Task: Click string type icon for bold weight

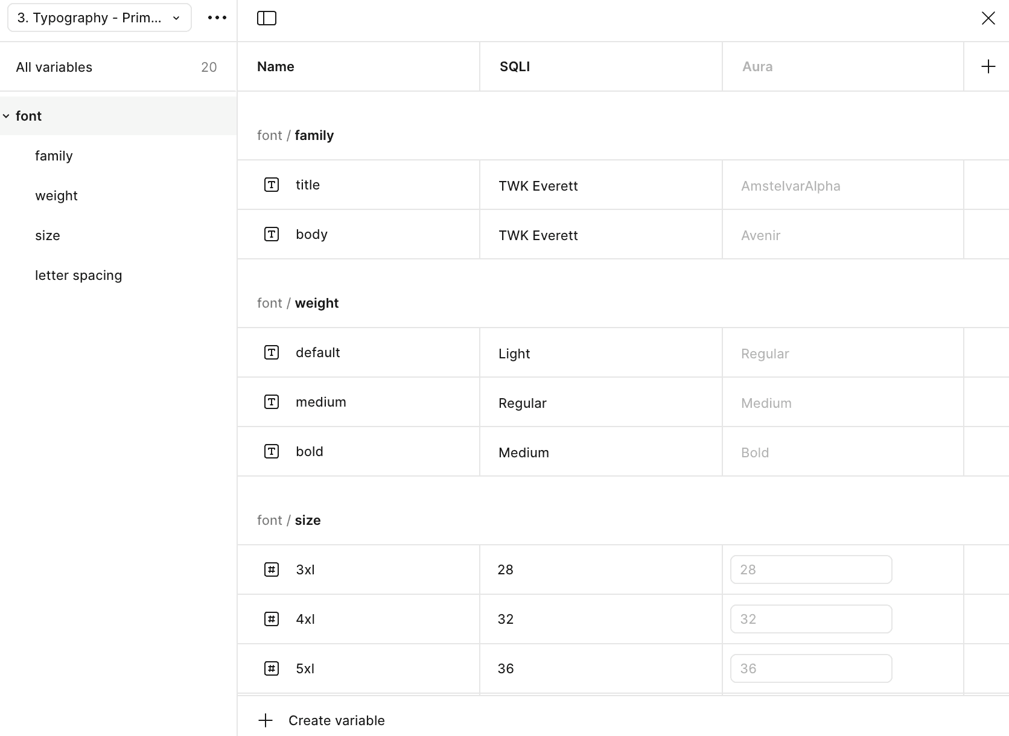Action: pyautogui.click(x=272, y=451)
